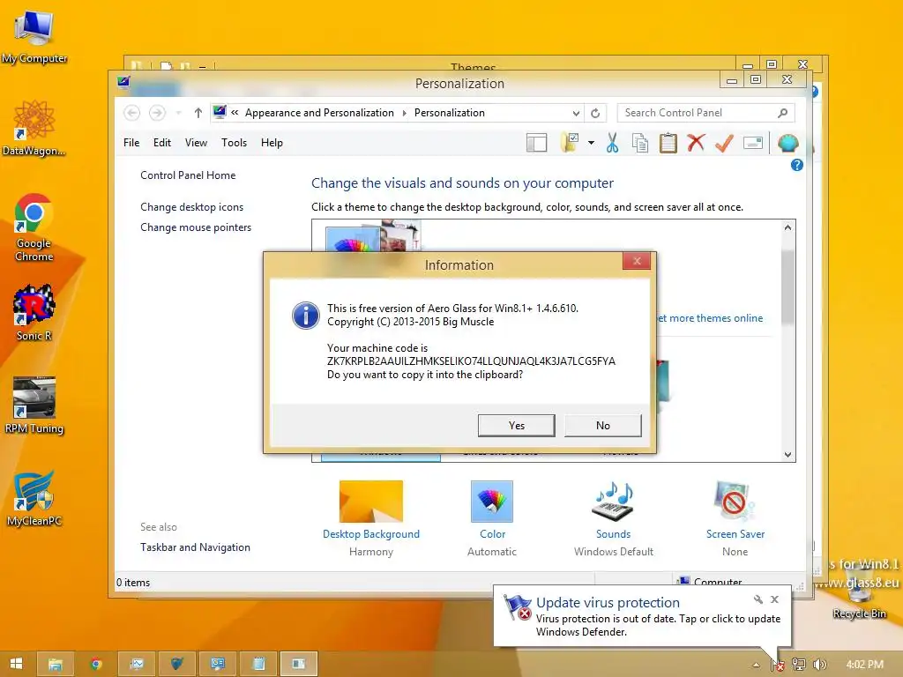
Task: Click the Cut scissors toolbar icon
Action: pyautogui.click(x=612, y=143)
